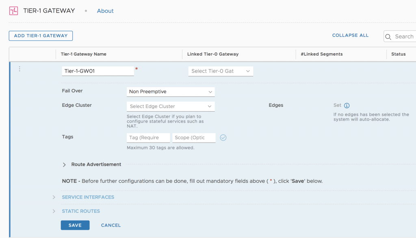The width and height of the screenshot is (416, 238).
Task: Click the Tags field label
Action: [x=67, y=137]
